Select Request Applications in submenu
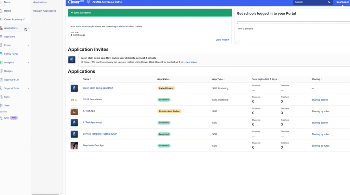 point(44,11)
